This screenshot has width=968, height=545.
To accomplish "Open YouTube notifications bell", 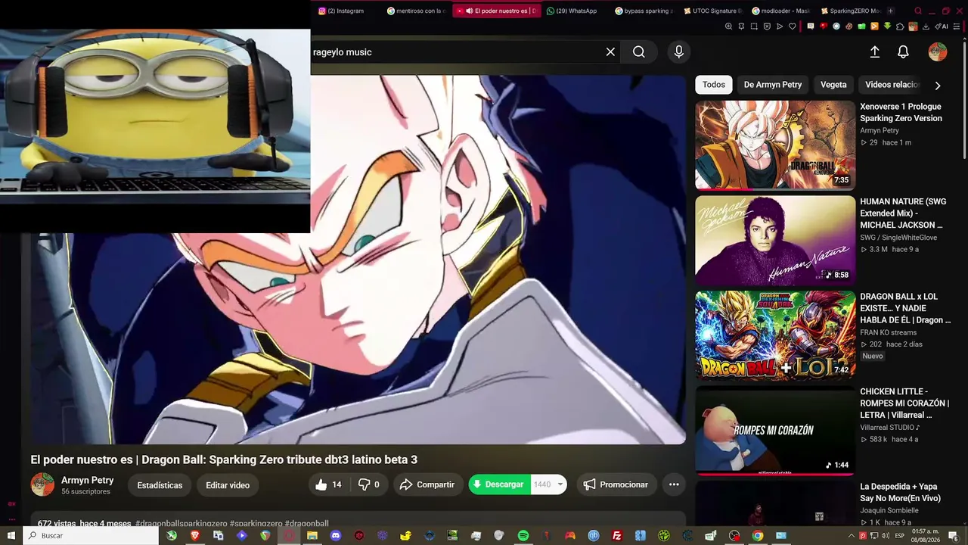I will pyautogui.click(x=903, y=52).
